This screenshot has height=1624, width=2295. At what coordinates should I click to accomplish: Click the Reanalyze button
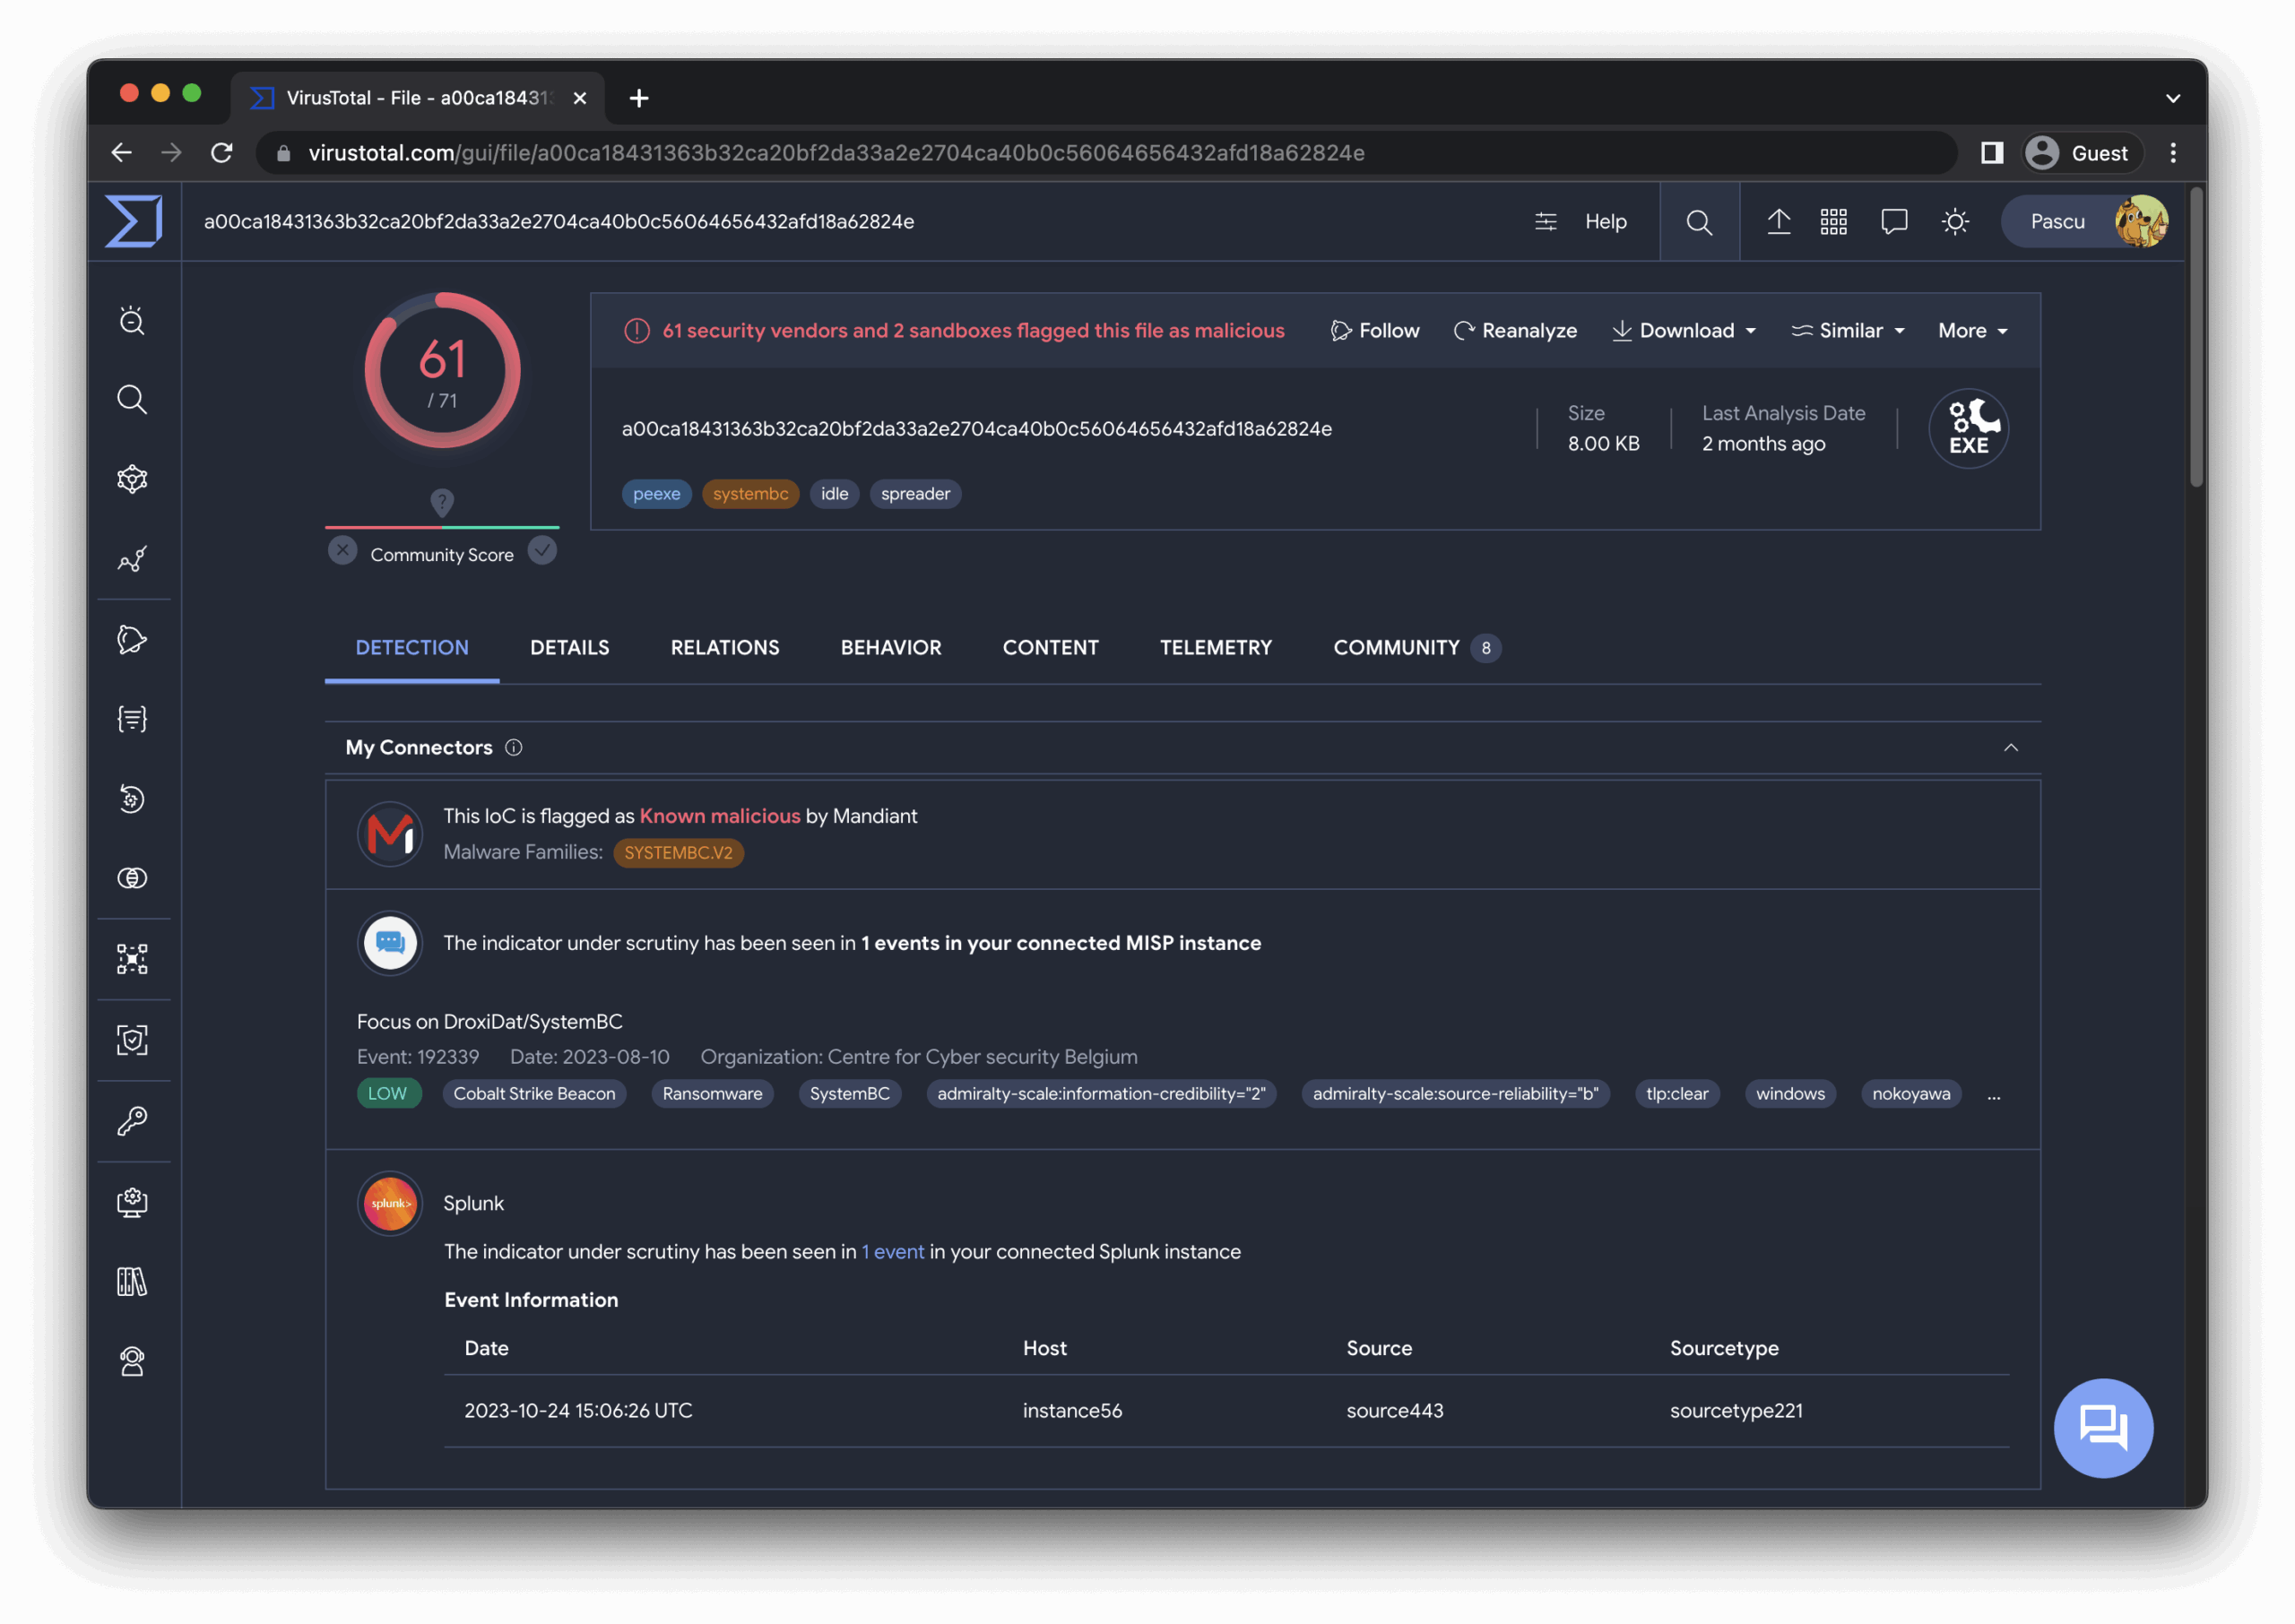pyautogui.click(x=1515, y=330)
